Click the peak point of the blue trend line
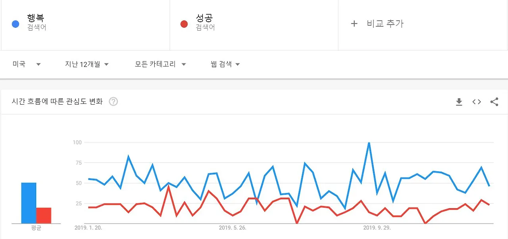Screen dimensions: 508x239 click(x=368, y=143)
